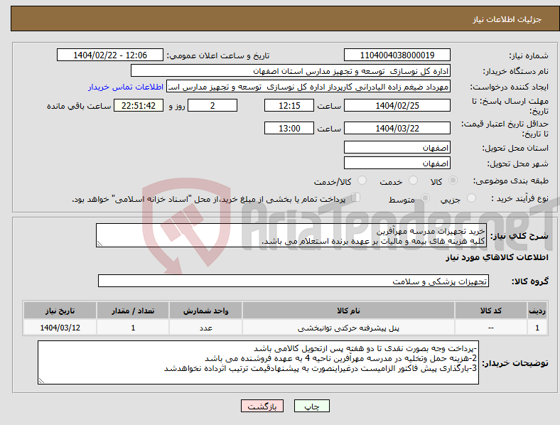Image resolution: width=560 pixels, height=425 pixels.
Task: Click the resize handle of شرح کلی نیاز box
Action: click(99, 244)
